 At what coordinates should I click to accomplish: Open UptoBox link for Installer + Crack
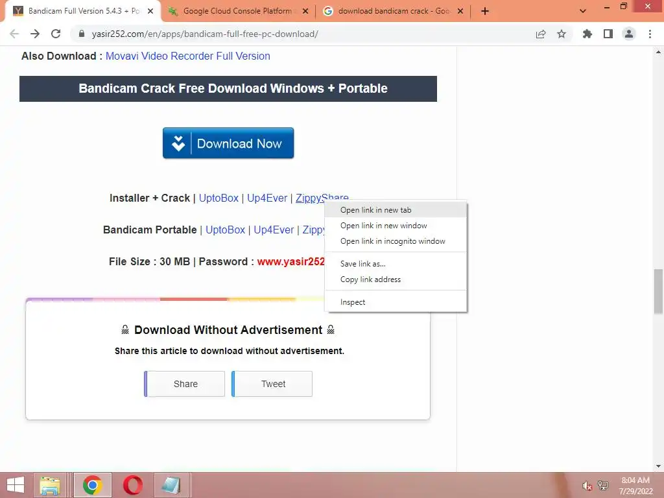[219, 198]
